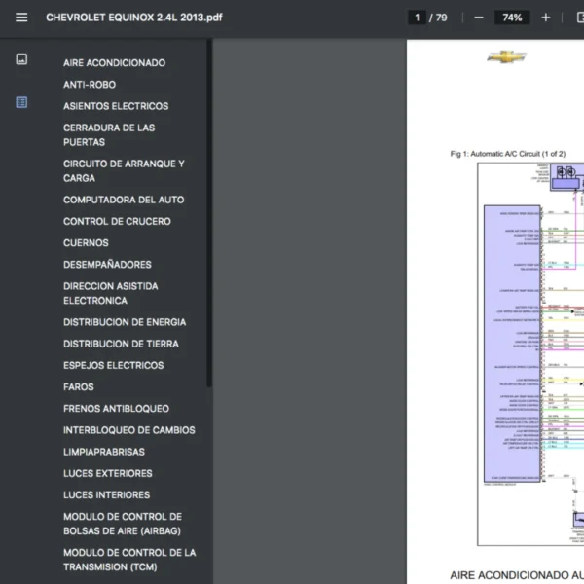This screenshot has height=584, width=584.
Task: Open ASIENTOS ELECTRICOS bookmark
Action: (116, 106)
